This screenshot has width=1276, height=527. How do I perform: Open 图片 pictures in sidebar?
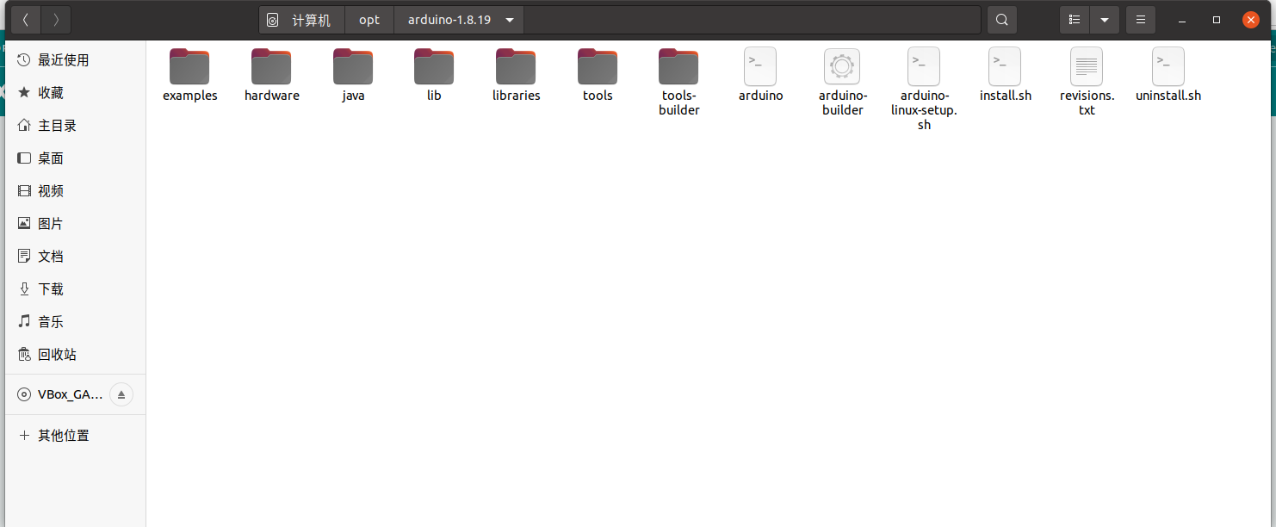pyautogui.click(x=75, y=224)
